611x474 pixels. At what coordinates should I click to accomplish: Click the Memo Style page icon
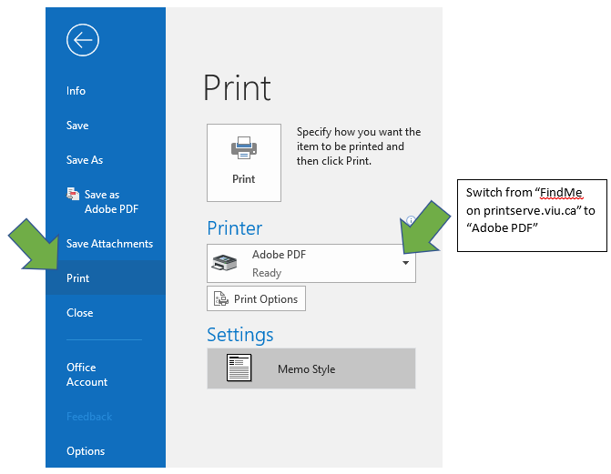[239, 368]
